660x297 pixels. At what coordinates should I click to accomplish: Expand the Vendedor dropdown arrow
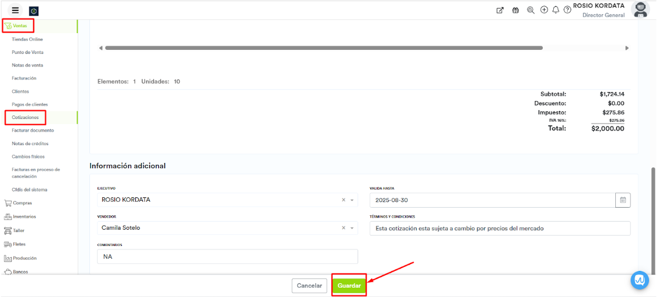click(x=352, y=228)
